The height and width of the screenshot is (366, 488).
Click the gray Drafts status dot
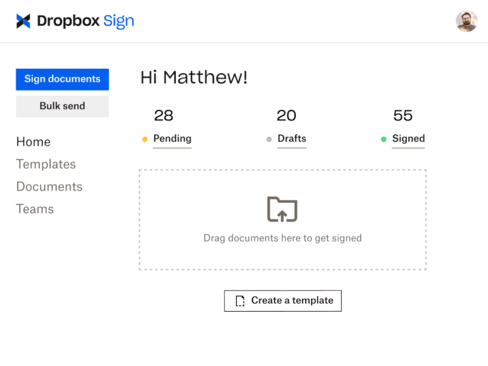point(269,139)
